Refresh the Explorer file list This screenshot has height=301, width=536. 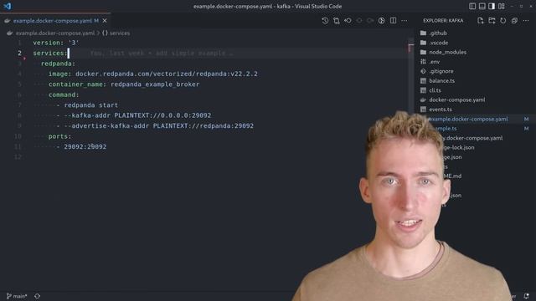coord(503,20)
